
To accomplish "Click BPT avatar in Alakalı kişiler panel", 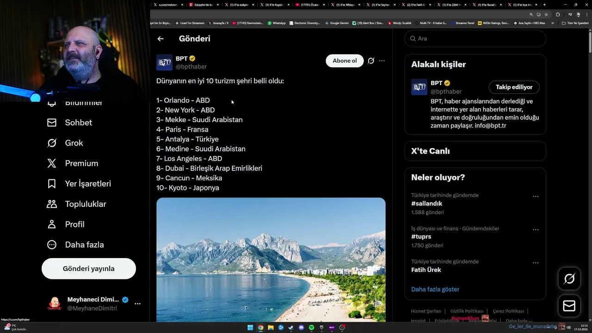I will pyautogui.click(x=419, y=87).
